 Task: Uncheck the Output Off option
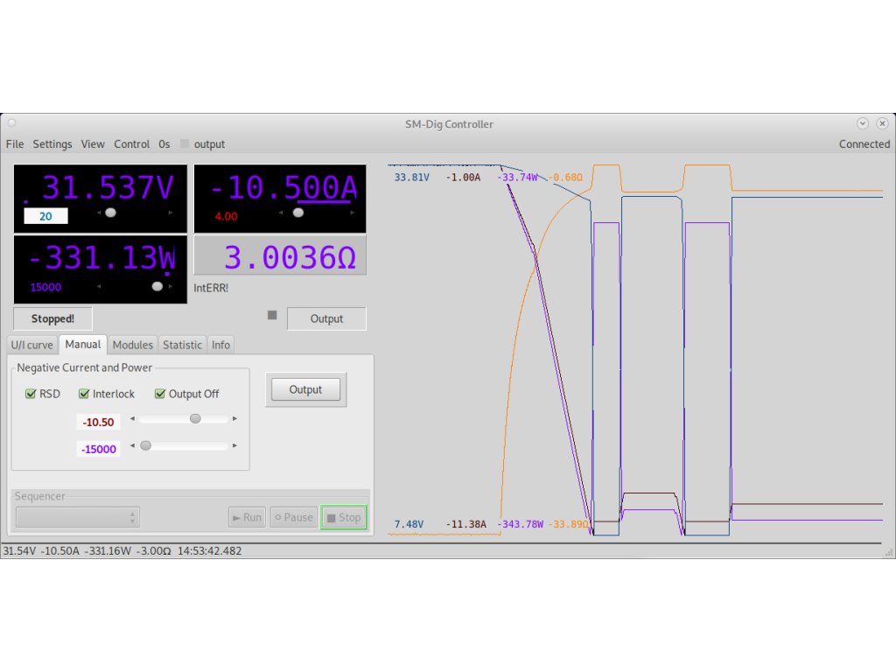pos(161,394)
